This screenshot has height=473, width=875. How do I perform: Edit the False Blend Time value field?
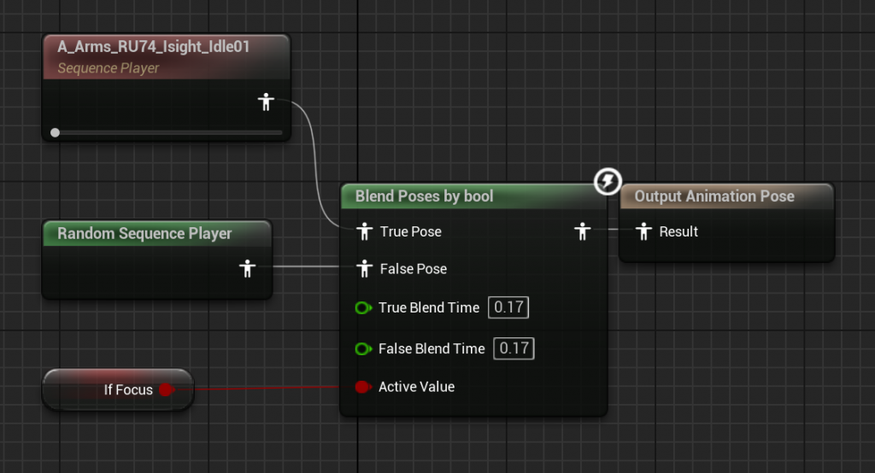pyautogui.click(x=514, y=348)
